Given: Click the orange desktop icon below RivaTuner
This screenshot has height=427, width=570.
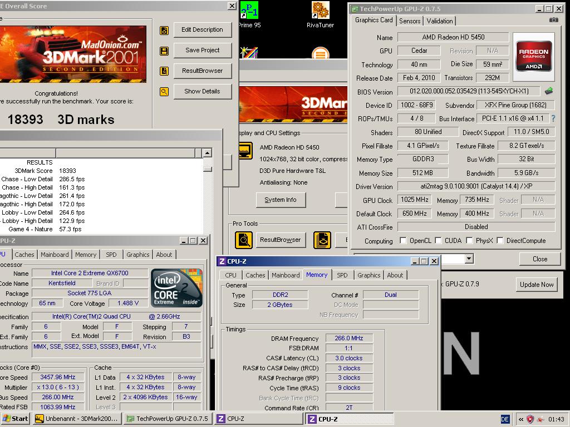Looking at the screenshot, I should (320, 53).
